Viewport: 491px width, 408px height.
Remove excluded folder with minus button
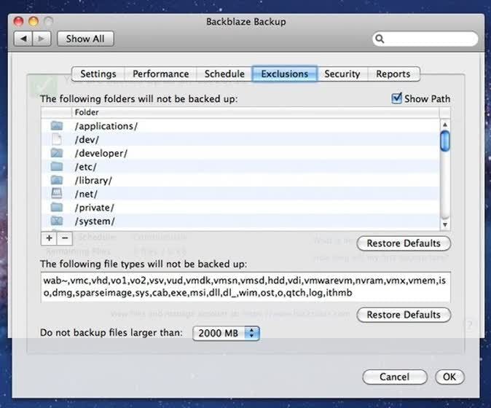click(65, 238)
